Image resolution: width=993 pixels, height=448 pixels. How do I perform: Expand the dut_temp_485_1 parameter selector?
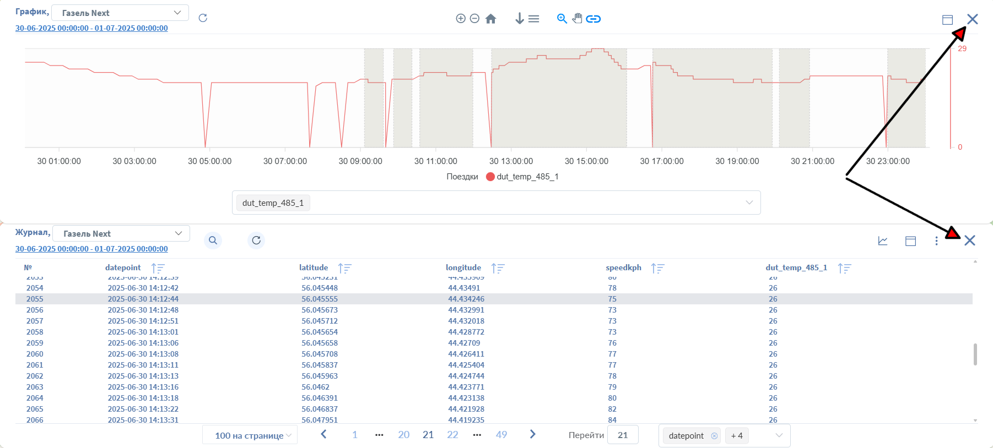(749, 203)
